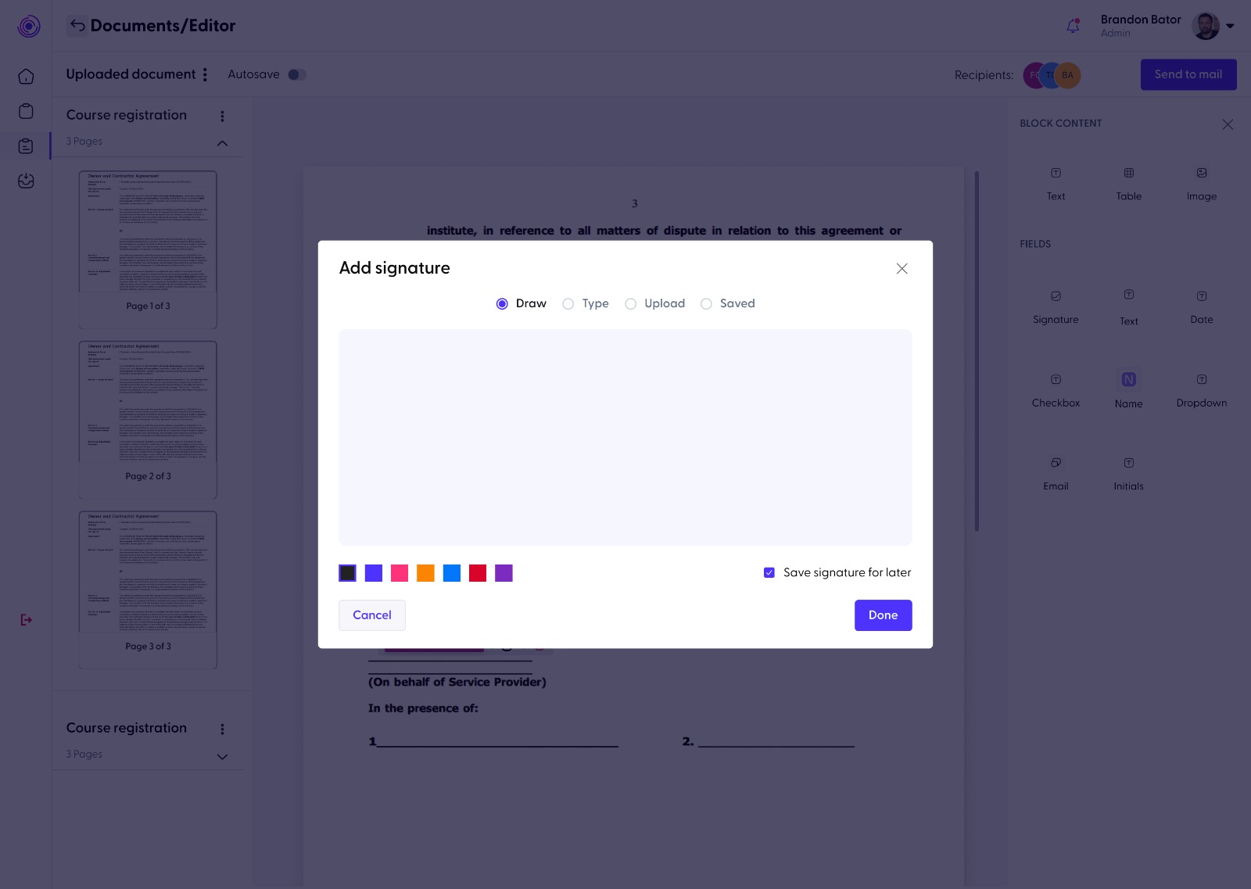Screen dimensions: 1251x889
Task: Insert a Name field
Action: pyautogui.click(x=1128, y=387)
